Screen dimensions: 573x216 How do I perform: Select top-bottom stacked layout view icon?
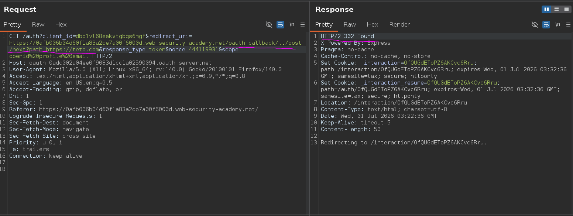click(556, 9)
